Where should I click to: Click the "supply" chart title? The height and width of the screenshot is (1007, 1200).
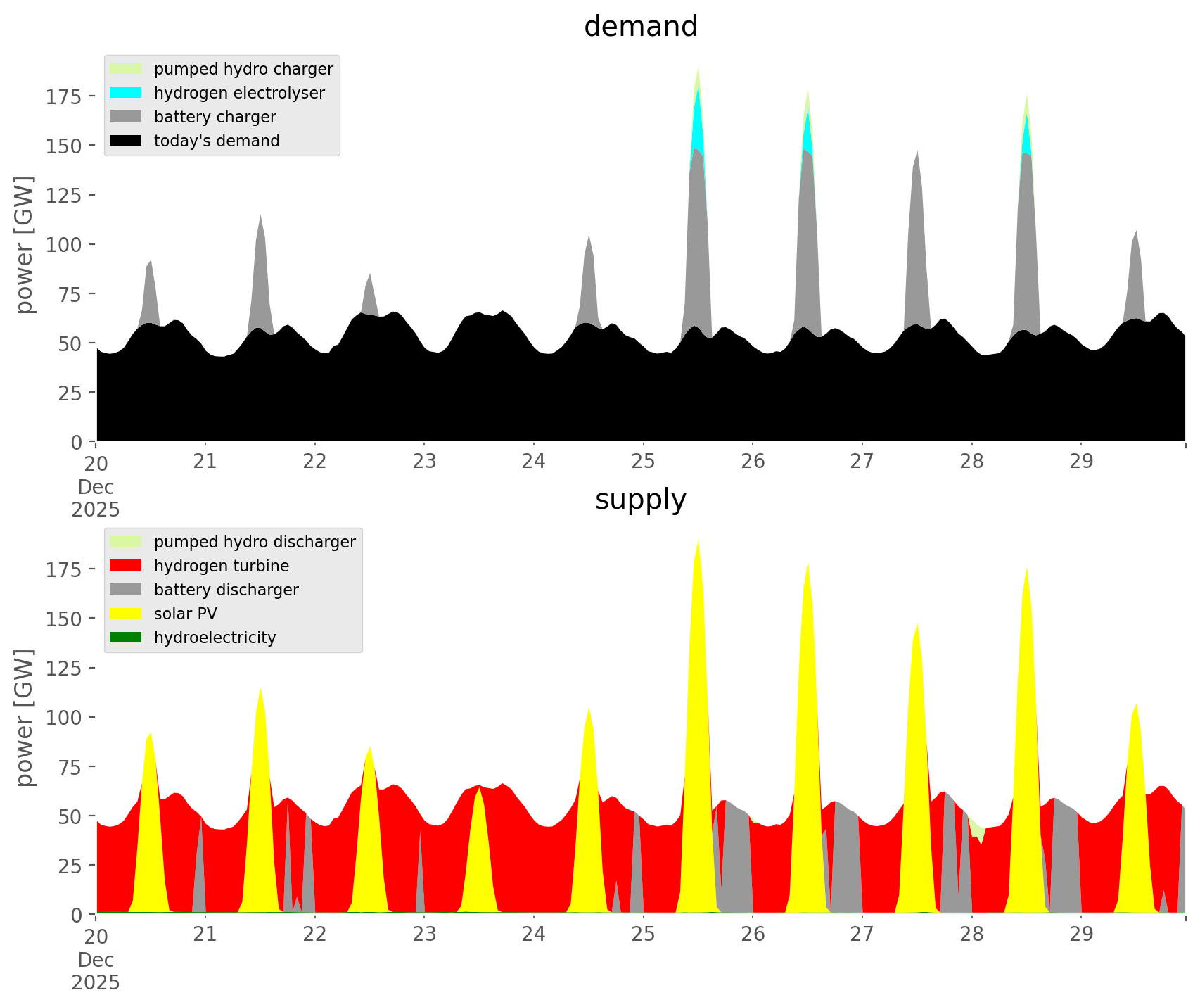click(x=640, y=500)
